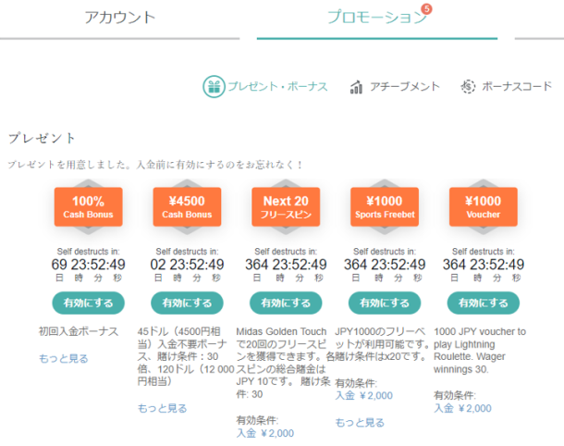This screenshot has height=446, width=564.
Task: Click 入金 ¥2,000 condition under free spins
Action: point(265,433)
